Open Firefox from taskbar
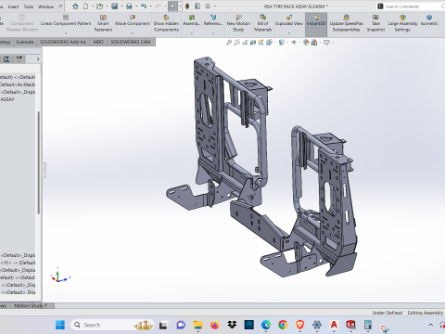 pyautogui.click(x=215, y=325)
